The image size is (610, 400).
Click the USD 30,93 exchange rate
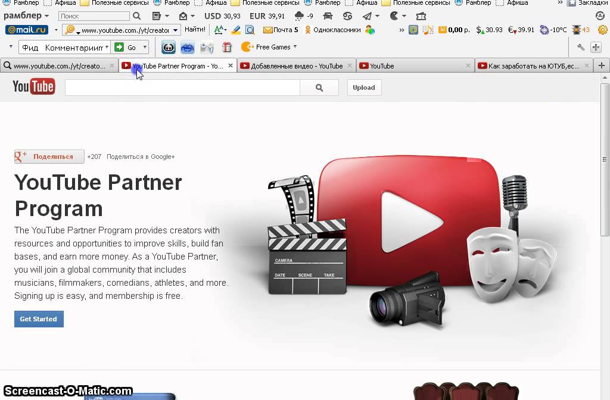pyautogui.click(x=223, y=16)
